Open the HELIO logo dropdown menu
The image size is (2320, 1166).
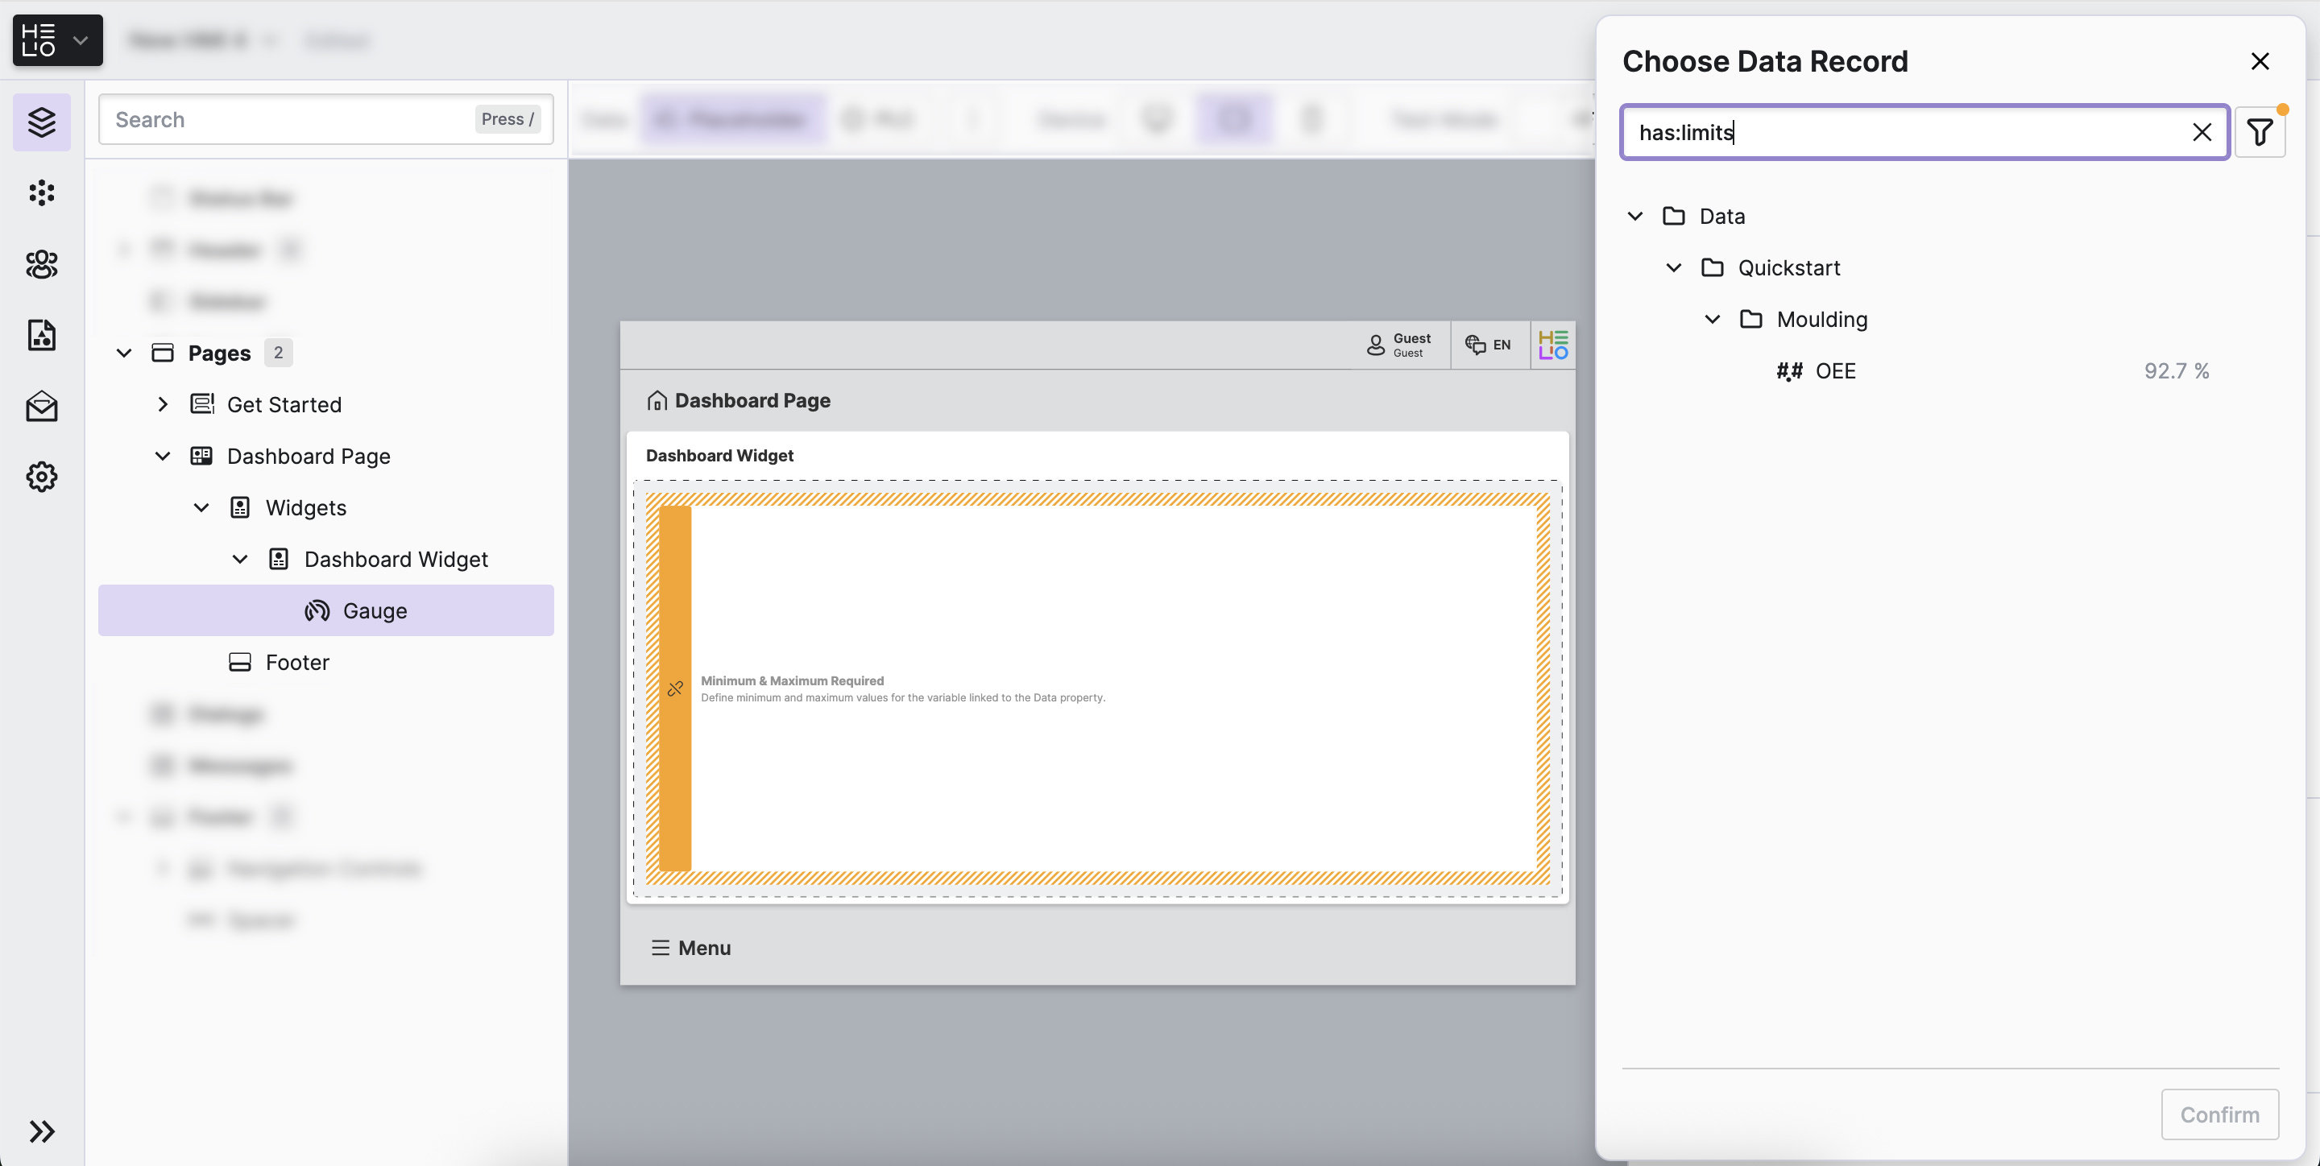point(58,40)
